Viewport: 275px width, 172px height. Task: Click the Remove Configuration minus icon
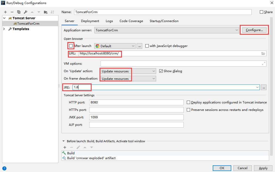pos(12,12)
